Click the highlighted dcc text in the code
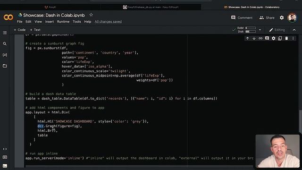Image resolution: width=302 pixels, height=170 pixels. 41,126
